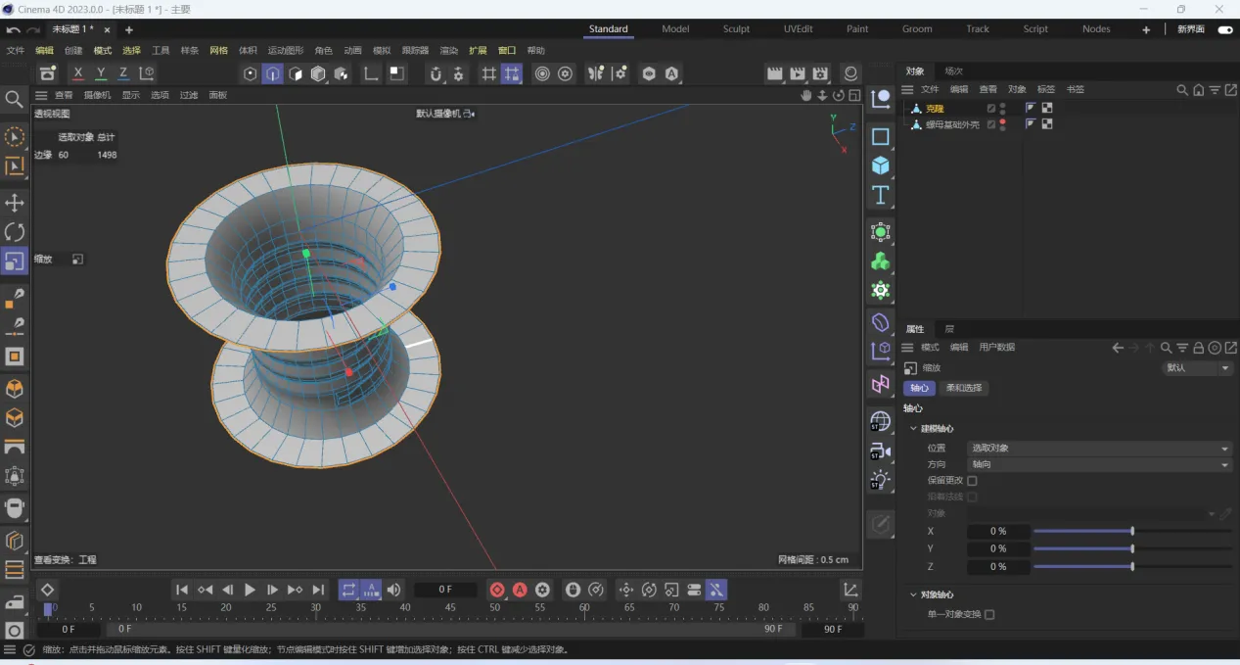Collapse the 建模轴心 section
This screenshot has width=1240, height=665.
pos(913,429)
